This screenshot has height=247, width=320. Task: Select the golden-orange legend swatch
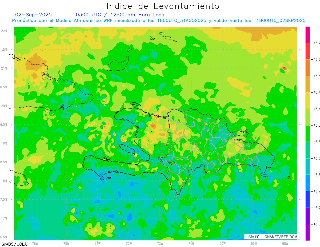click(x=307, y=84)
